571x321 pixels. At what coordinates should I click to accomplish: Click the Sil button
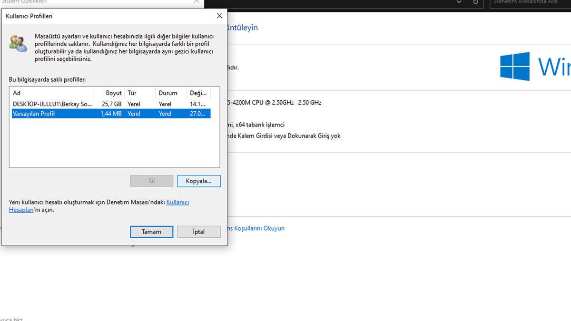pos(151,181)
